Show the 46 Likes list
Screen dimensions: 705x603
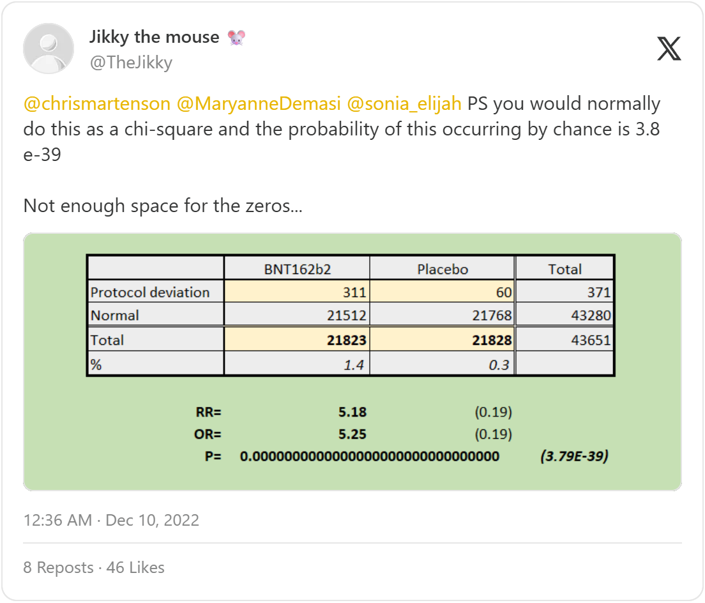[x=135, y=567]
